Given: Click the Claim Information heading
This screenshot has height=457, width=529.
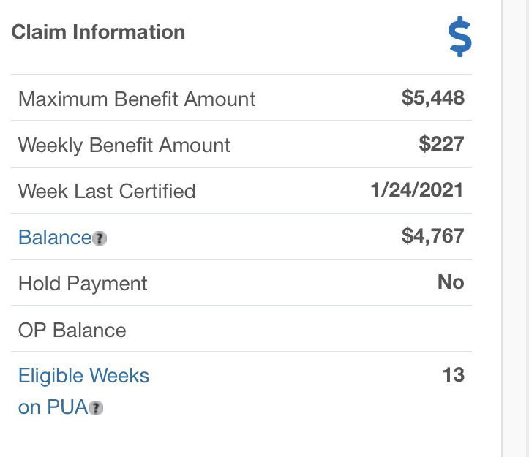Looking at the screenshot, I should point(98,32).
